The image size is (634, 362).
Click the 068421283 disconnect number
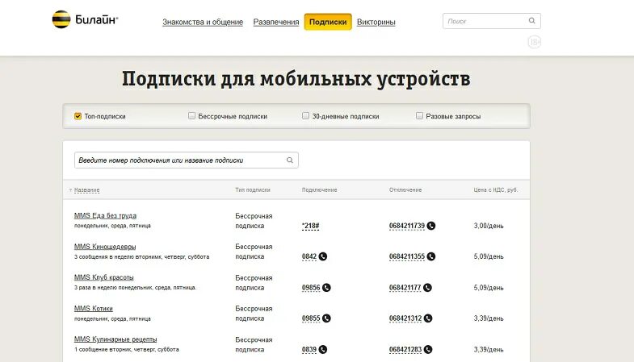(x=405, y=349)
